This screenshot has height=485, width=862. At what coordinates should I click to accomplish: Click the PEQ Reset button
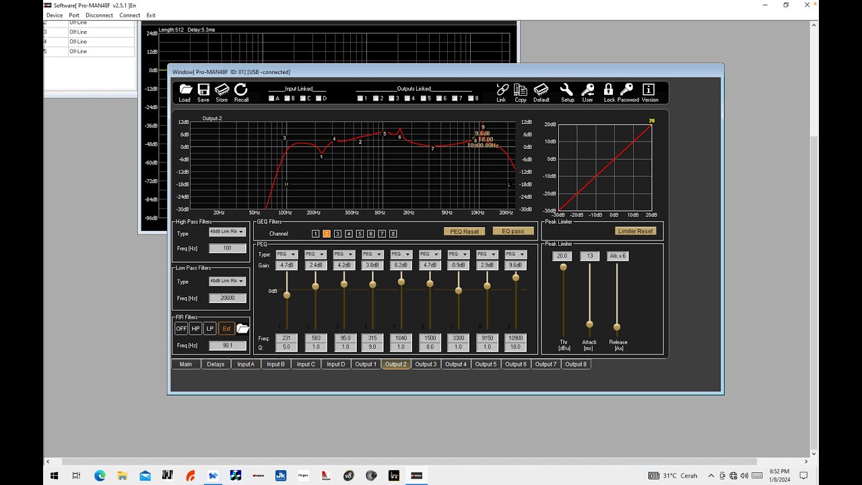point(465,231)
